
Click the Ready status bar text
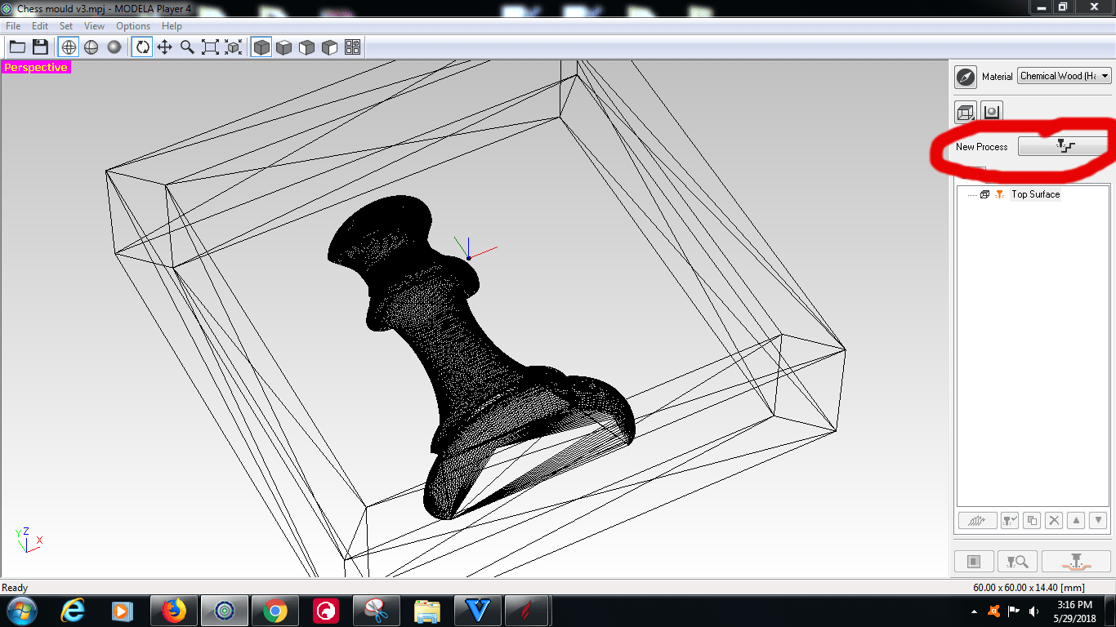[x=15, y=588]
